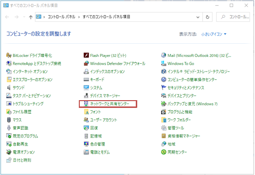Open the ネットワークと共有センター icon
This screenshot has width=255, height=175.
point(86,104)
